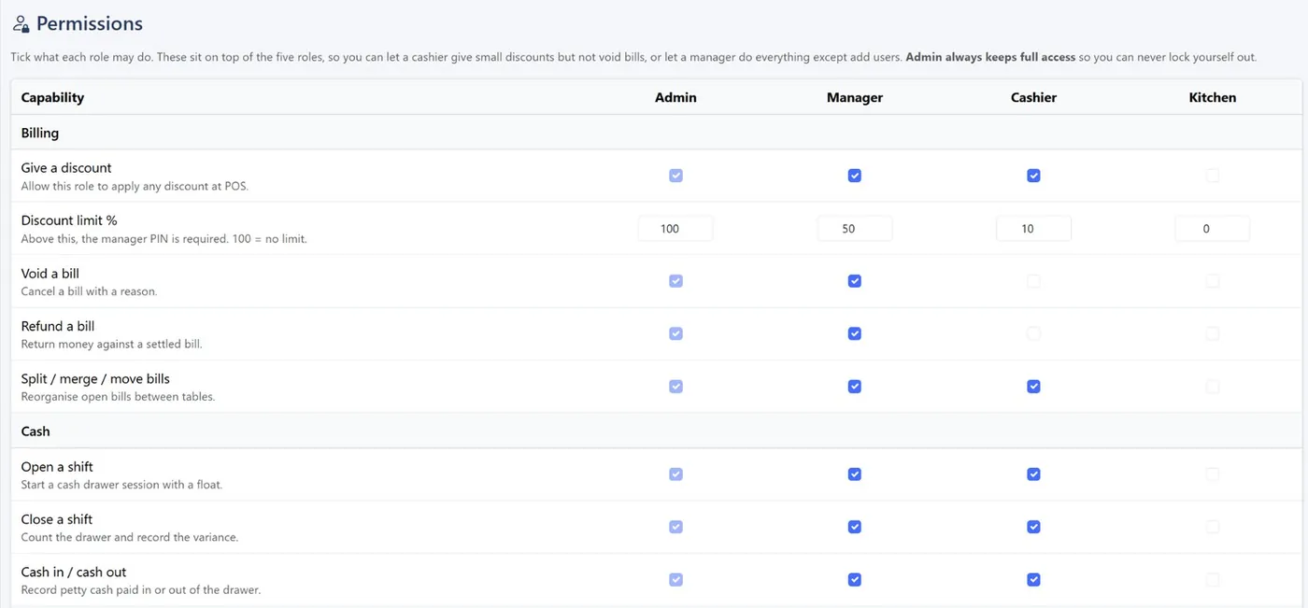Click the 'Refund a bill' capability label
This screenshot has height=608, width=1308.
58,326
